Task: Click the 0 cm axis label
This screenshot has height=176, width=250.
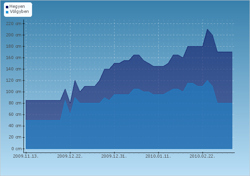Action: point(16,149)
